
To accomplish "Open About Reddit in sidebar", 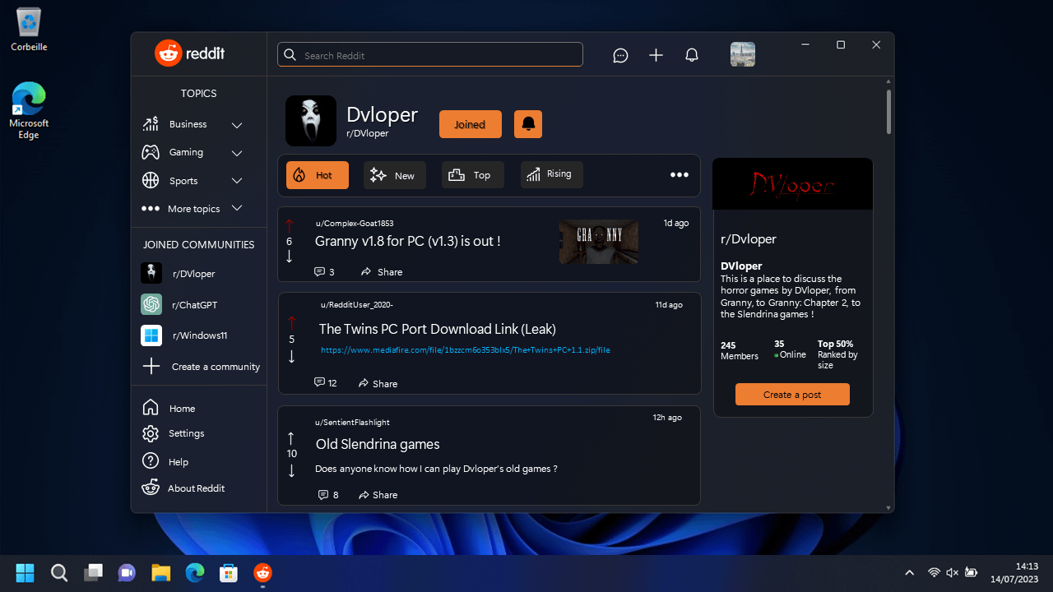I will tap(183, 488).
